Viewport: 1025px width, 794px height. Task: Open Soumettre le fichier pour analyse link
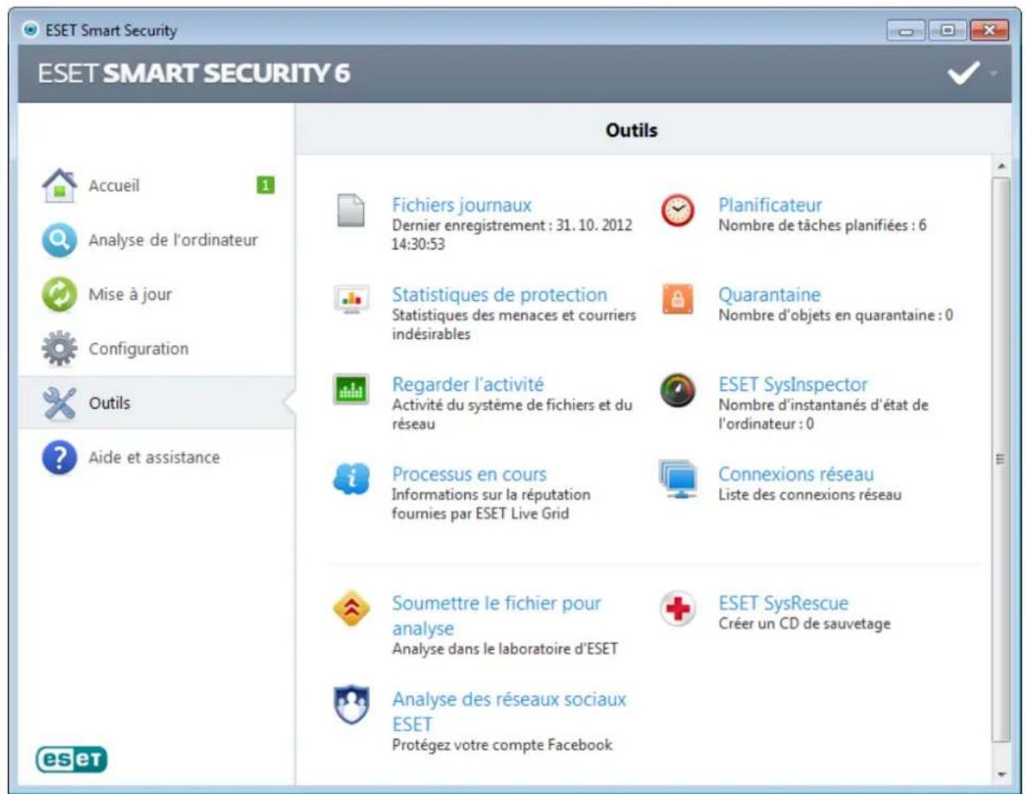pos(496,615)
